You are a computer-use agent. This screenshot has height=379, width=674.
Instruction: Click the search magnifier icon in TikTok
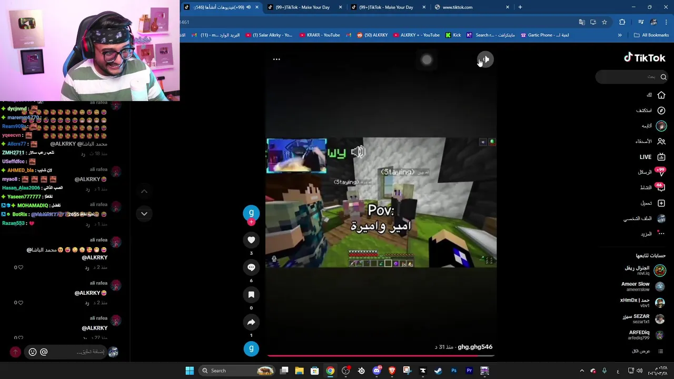click(x=663, y=77)
